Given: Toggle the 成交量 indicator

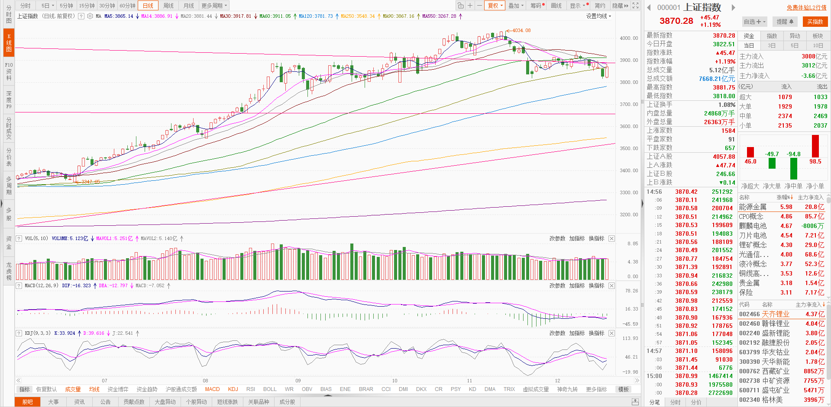Looking at the screenshot, I should [x=73, y=389].
